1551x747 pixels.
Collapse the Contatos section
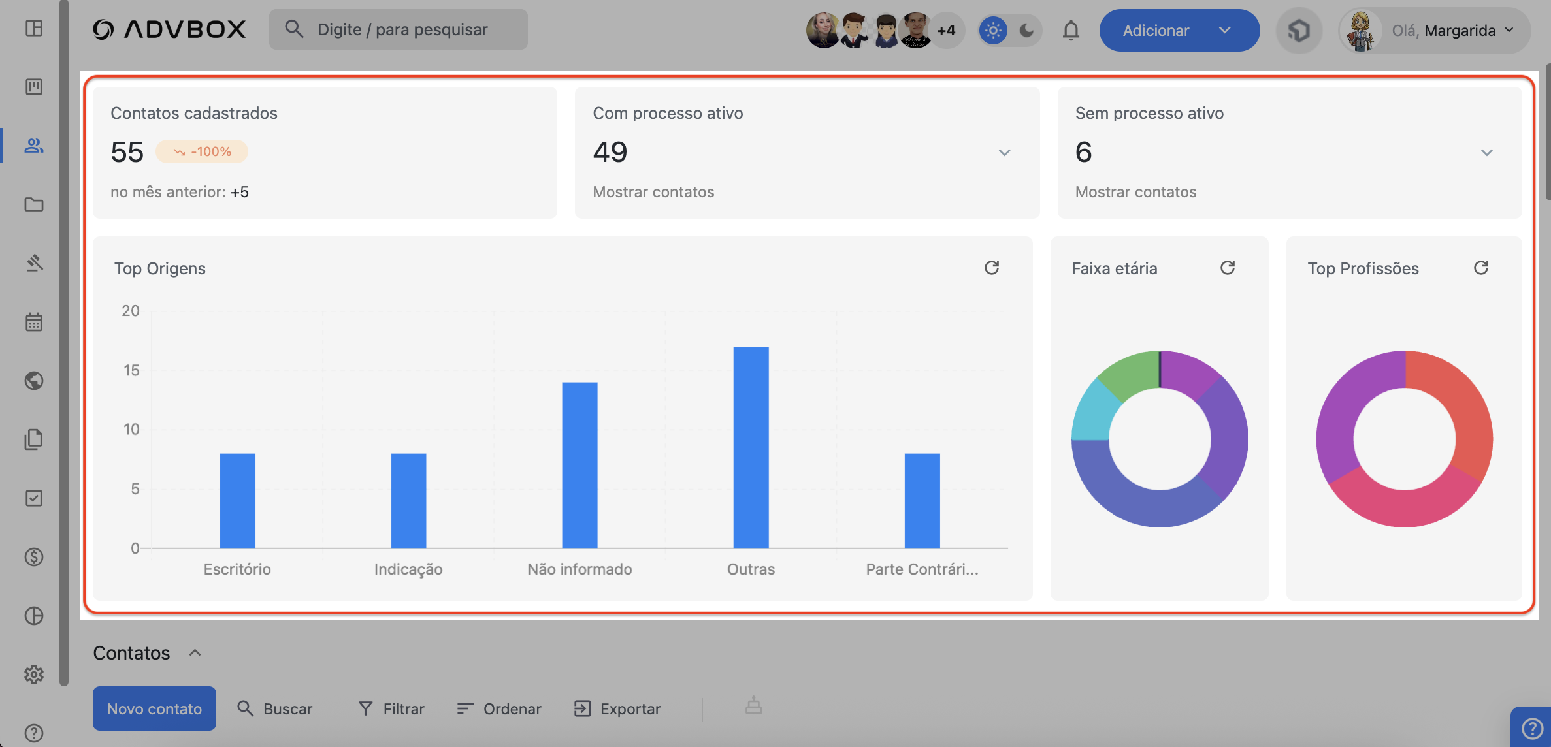coord(195,653)
